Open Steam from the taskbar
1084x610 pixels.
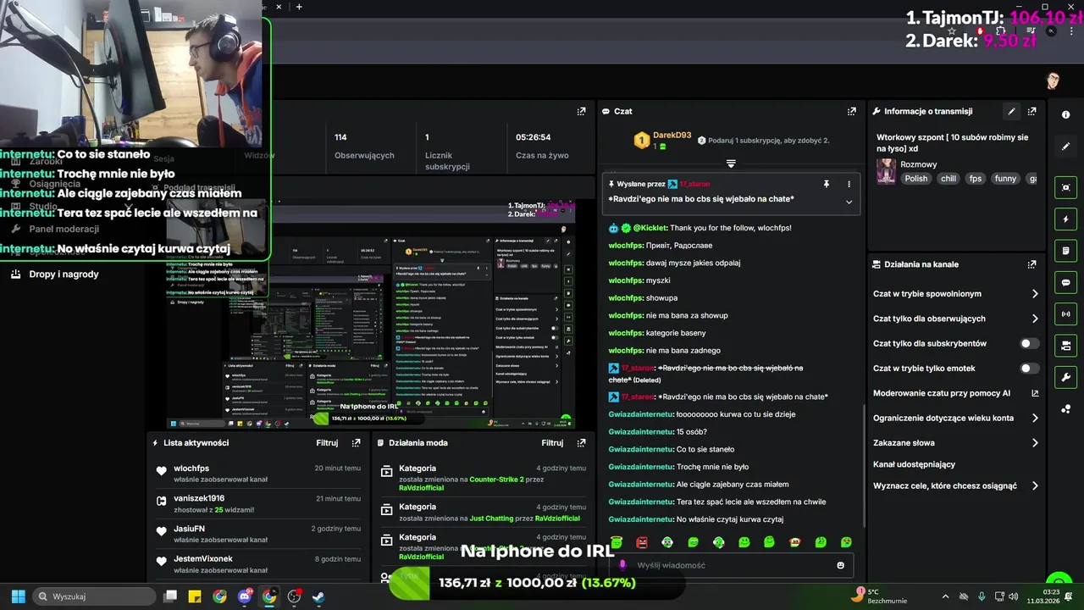[x=318, y=596]
